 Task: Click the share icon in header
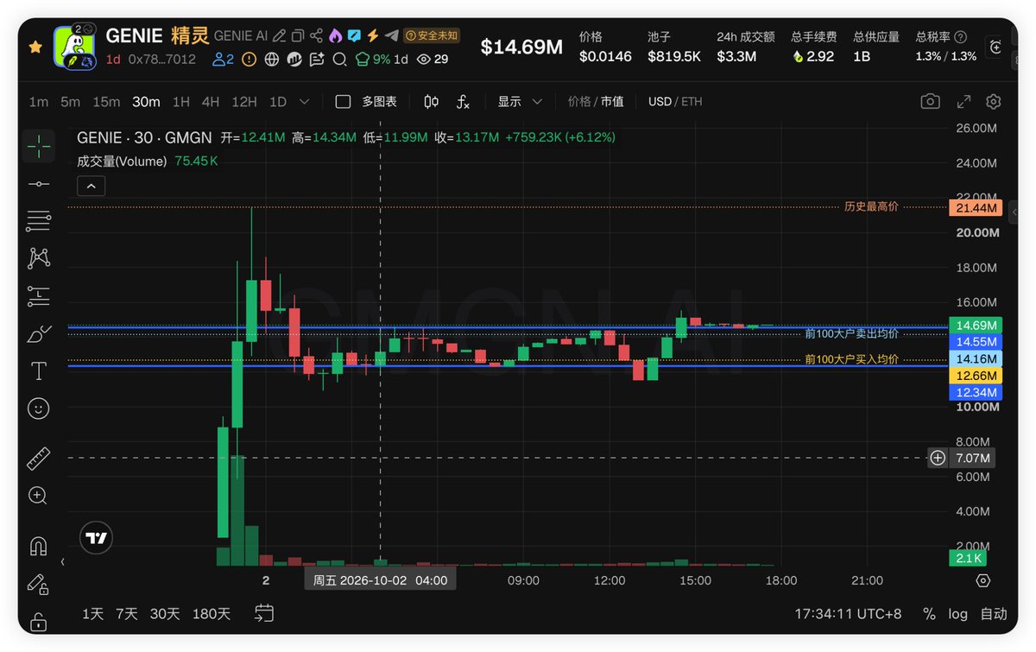click(317, 35)
